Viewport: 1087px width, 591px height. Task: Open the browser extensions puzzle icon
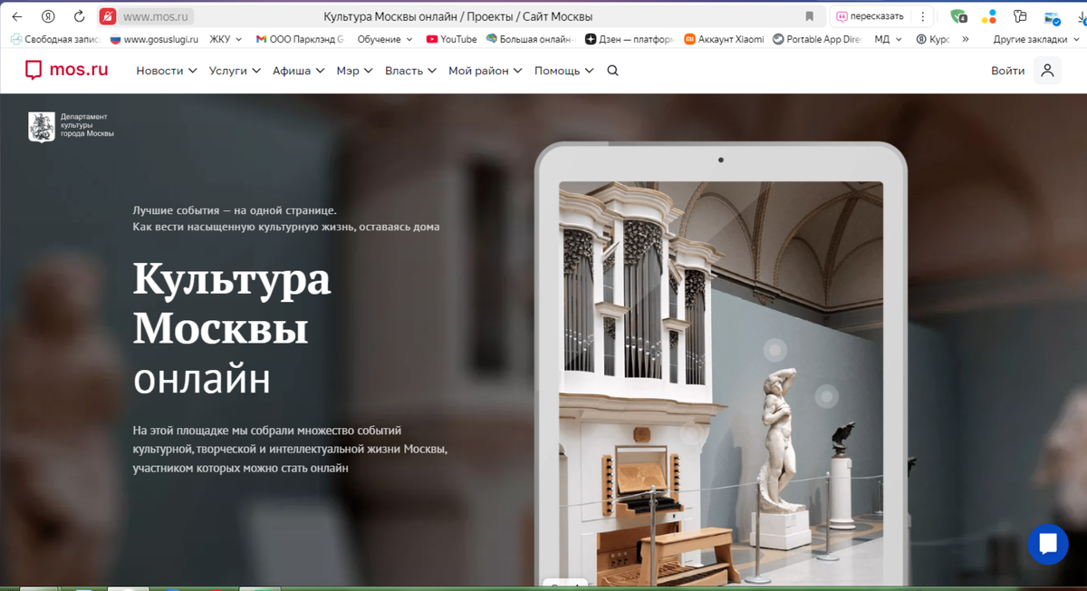(x=1021, y=16)
